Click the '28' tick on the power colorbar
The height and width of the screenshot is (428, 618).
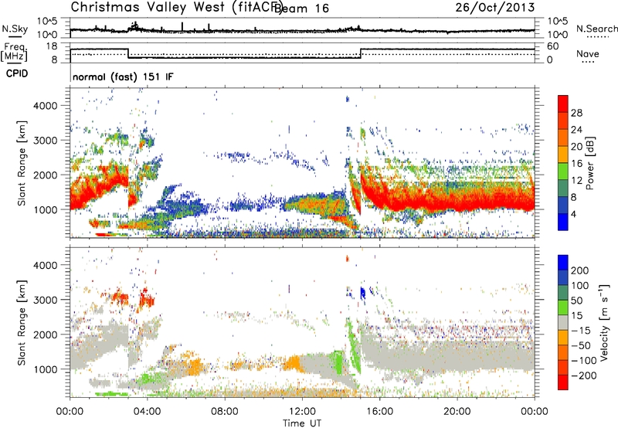(576, 113)
